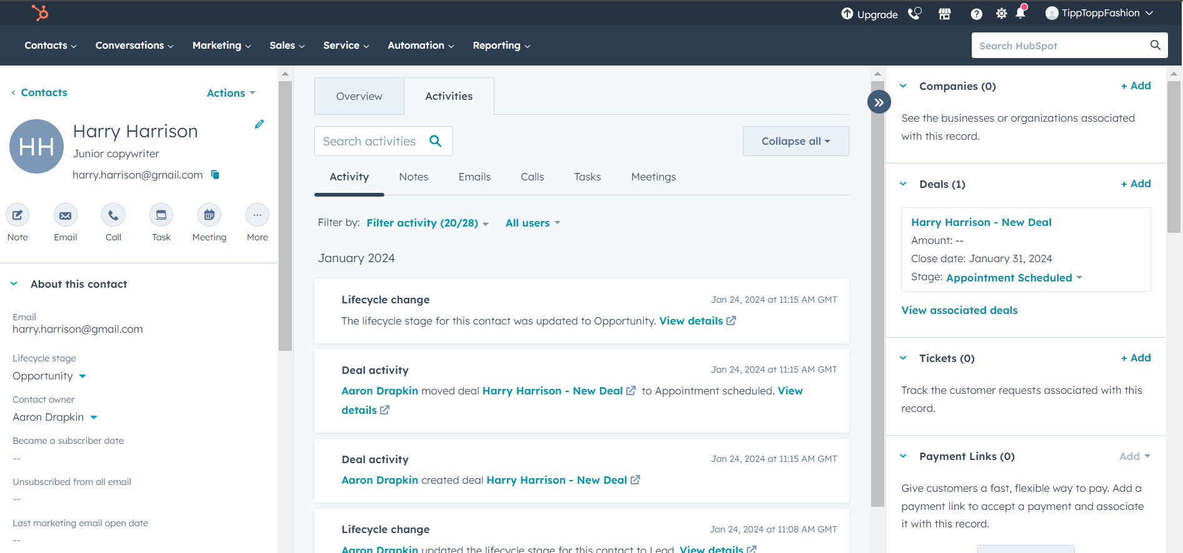Open the Filter activity (20/28) dropdown

coord(427,223)
